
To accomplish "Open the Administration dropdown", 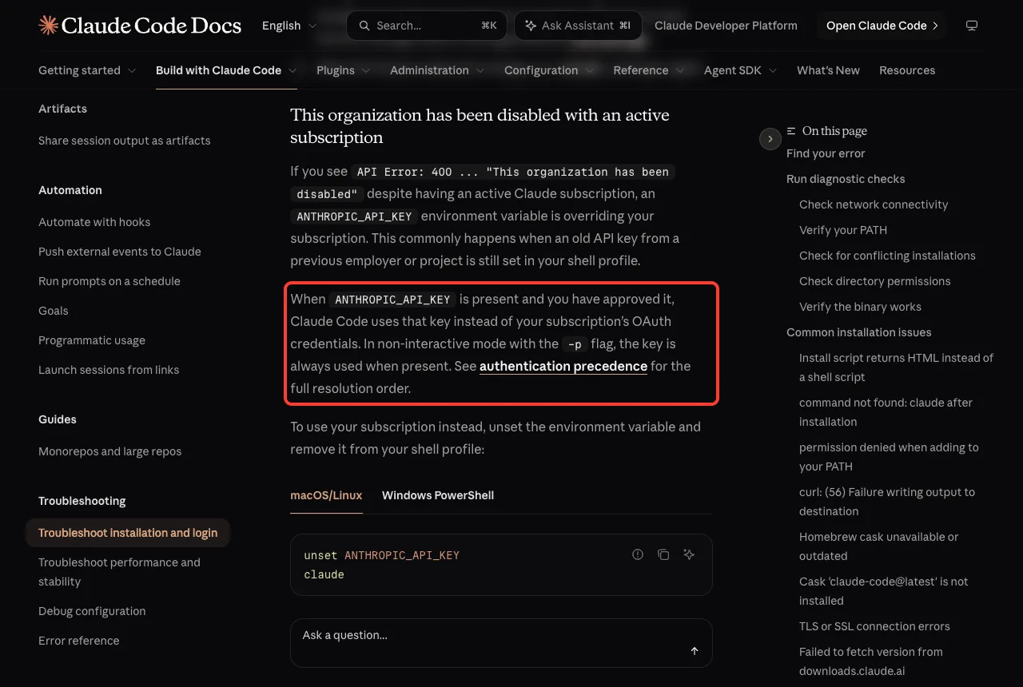I will tap(437, 70).
